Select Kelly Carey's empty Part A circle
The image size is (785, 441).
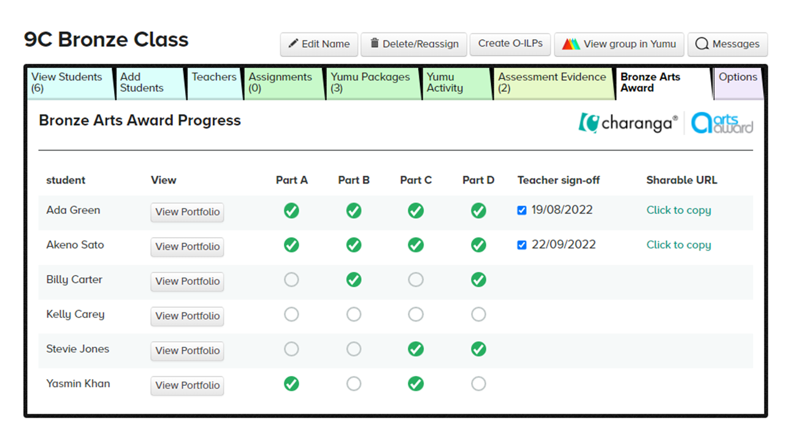[291, 315]
